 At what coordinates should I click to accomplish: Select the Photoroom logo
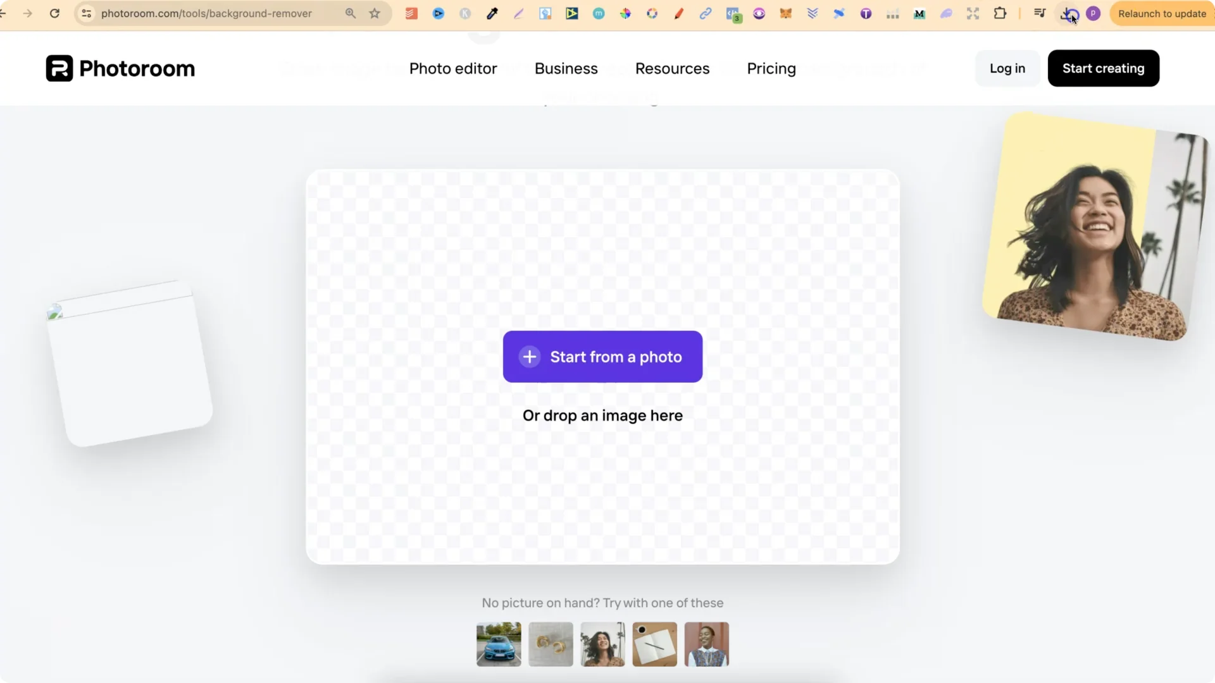pyautogui.click(x=120, y=68)
